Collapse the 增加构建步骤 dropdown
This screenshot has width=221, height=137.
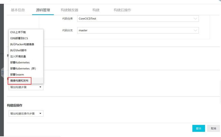click(26, 87)
